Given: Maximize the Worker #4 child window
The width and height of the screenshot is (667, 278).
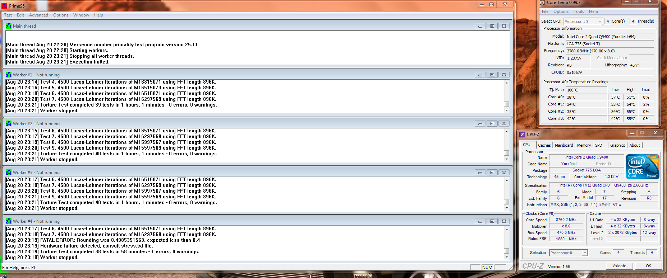Looking at the screenshot, I should pyautogui.click(x=492, y=221).
